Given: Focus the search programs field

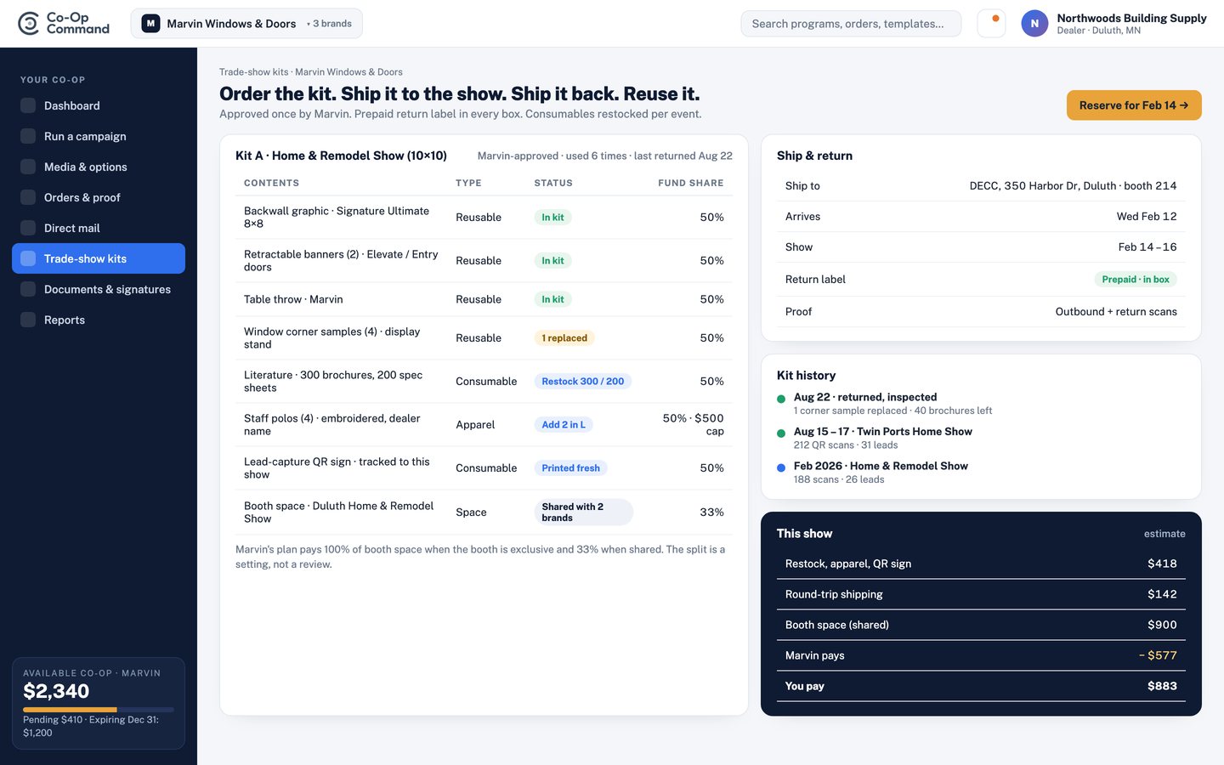Looking at the screenshot, I should tap(851, 24).
